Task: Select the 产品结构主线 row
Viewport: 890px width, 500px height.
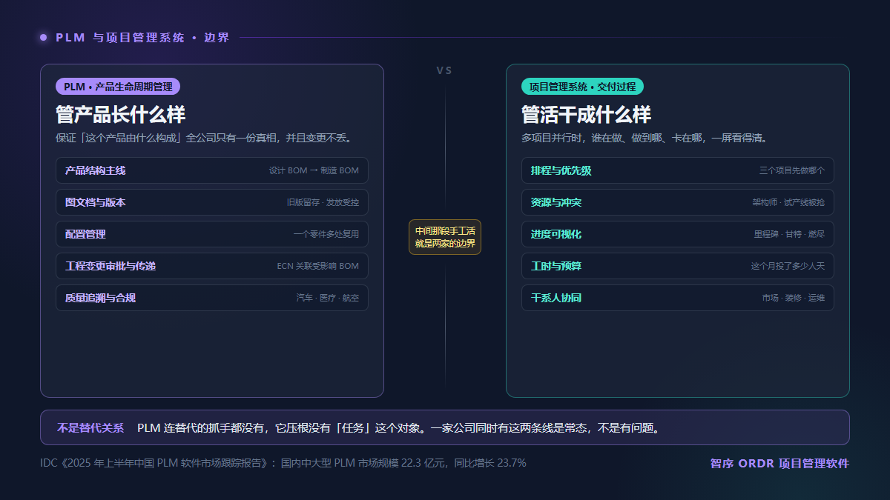Action: (212, 170)
